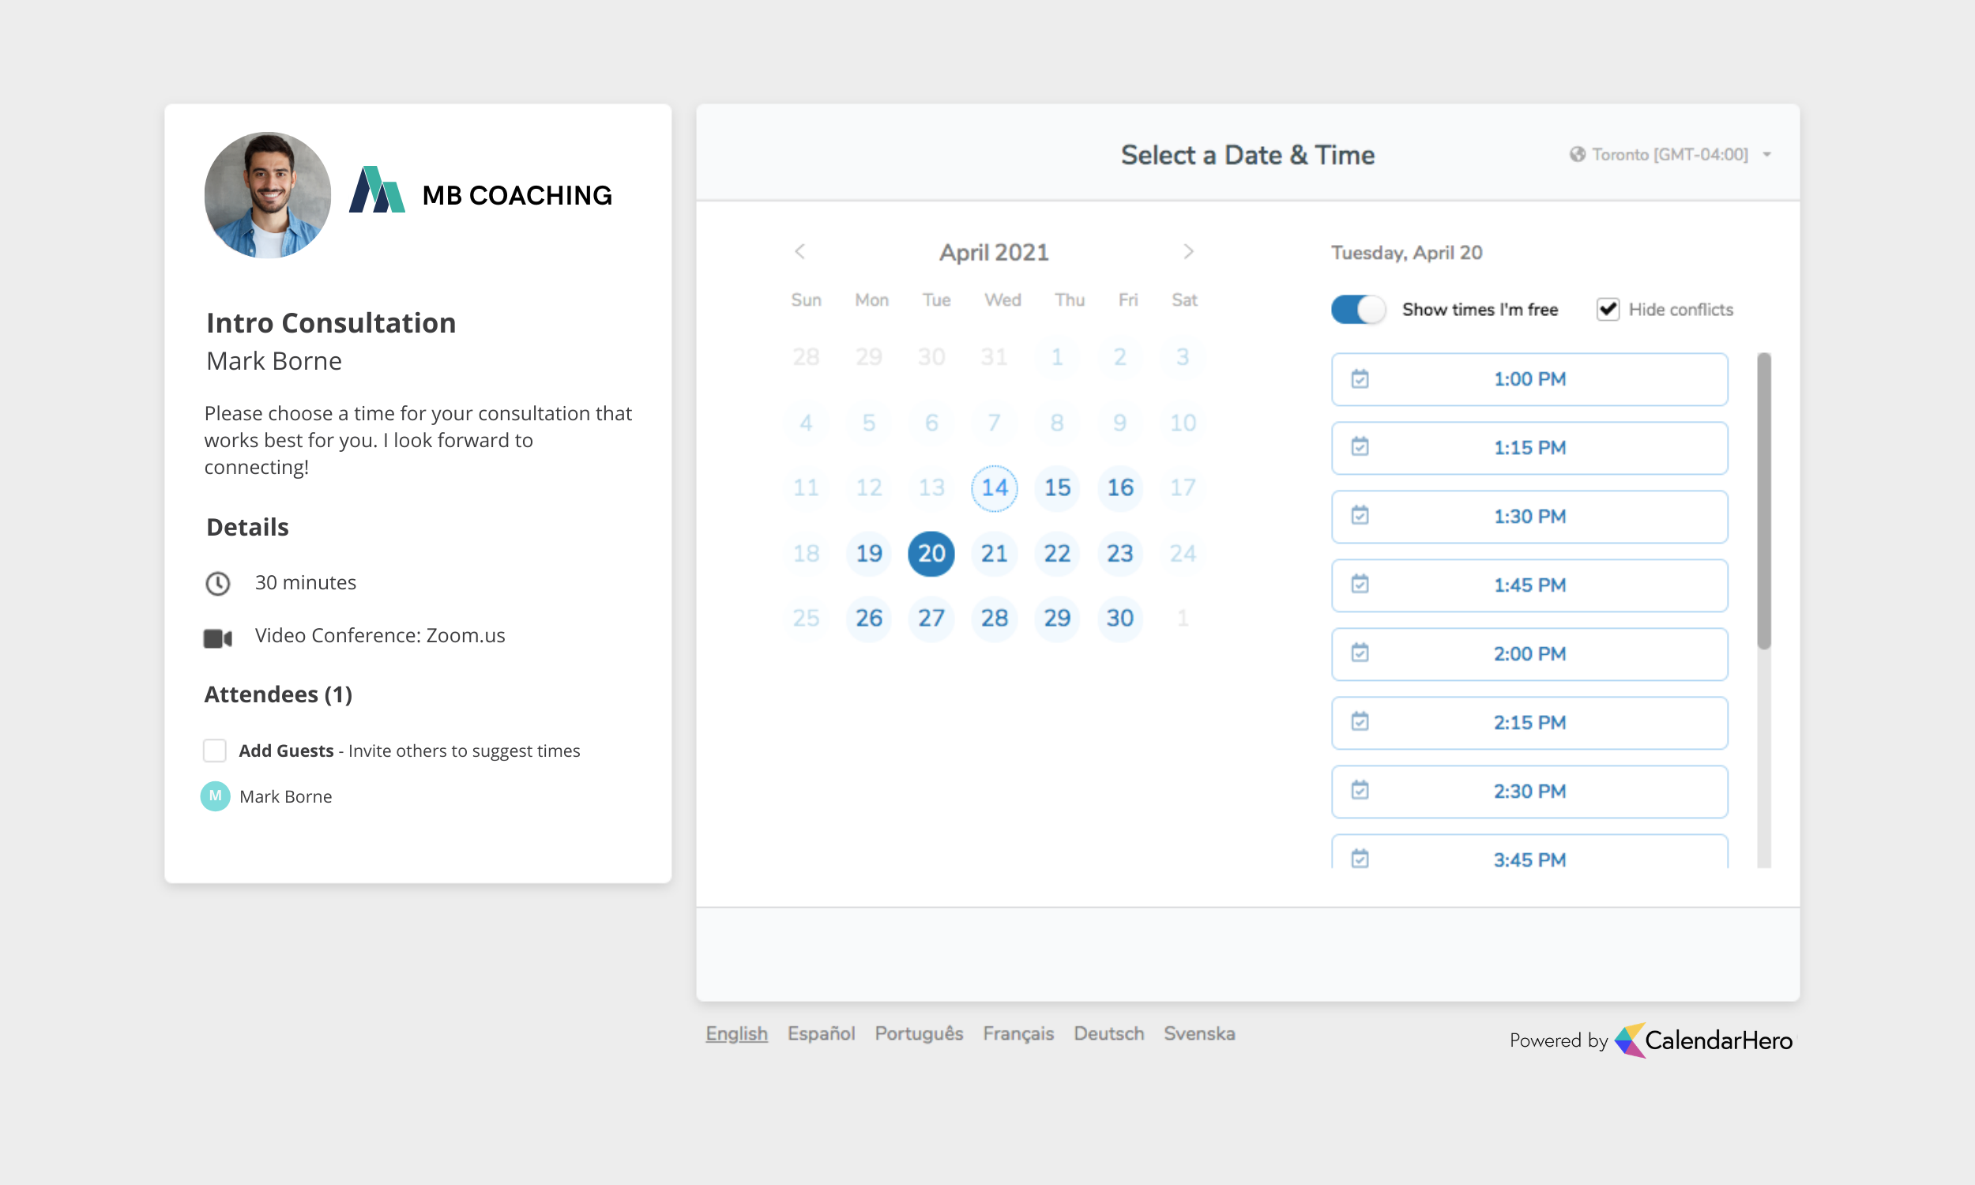Go to next month with right chevron
The height and width of the screenshot is (1185, 1975).
1188,252
